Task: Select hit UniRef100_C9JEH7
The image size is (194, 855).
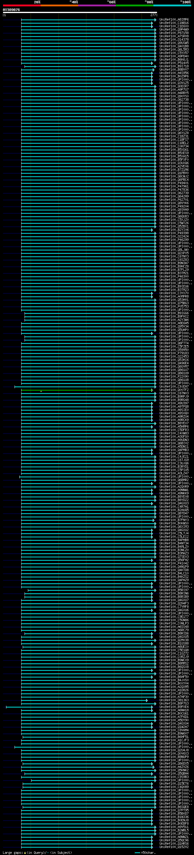Action: [x=174, y=387]
